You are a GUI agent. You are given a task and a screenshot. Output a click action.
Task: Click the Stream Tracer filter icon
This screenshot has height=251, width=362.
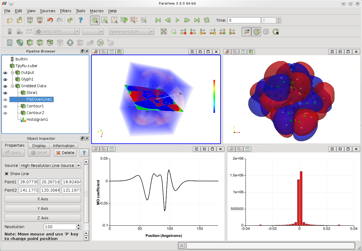pos(80,43)
